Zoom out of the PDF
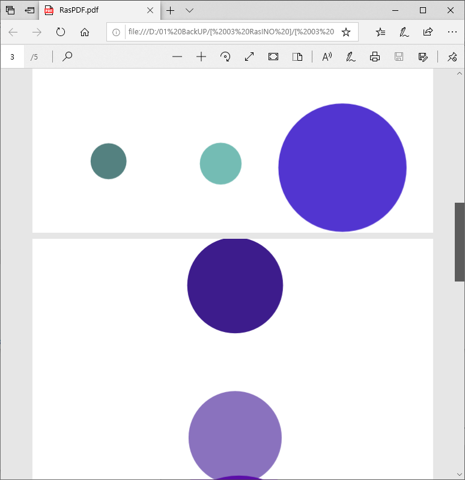The image size is (465, 480). (x=177, y=57)
